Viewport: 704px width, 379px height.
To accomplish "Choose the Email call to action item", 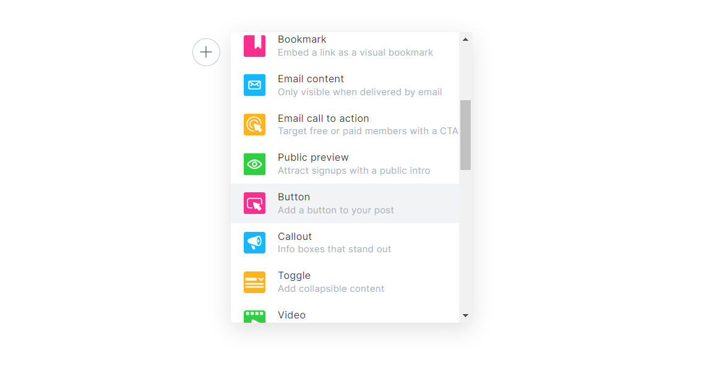I will pyautogui.click(x=345, y=124).
